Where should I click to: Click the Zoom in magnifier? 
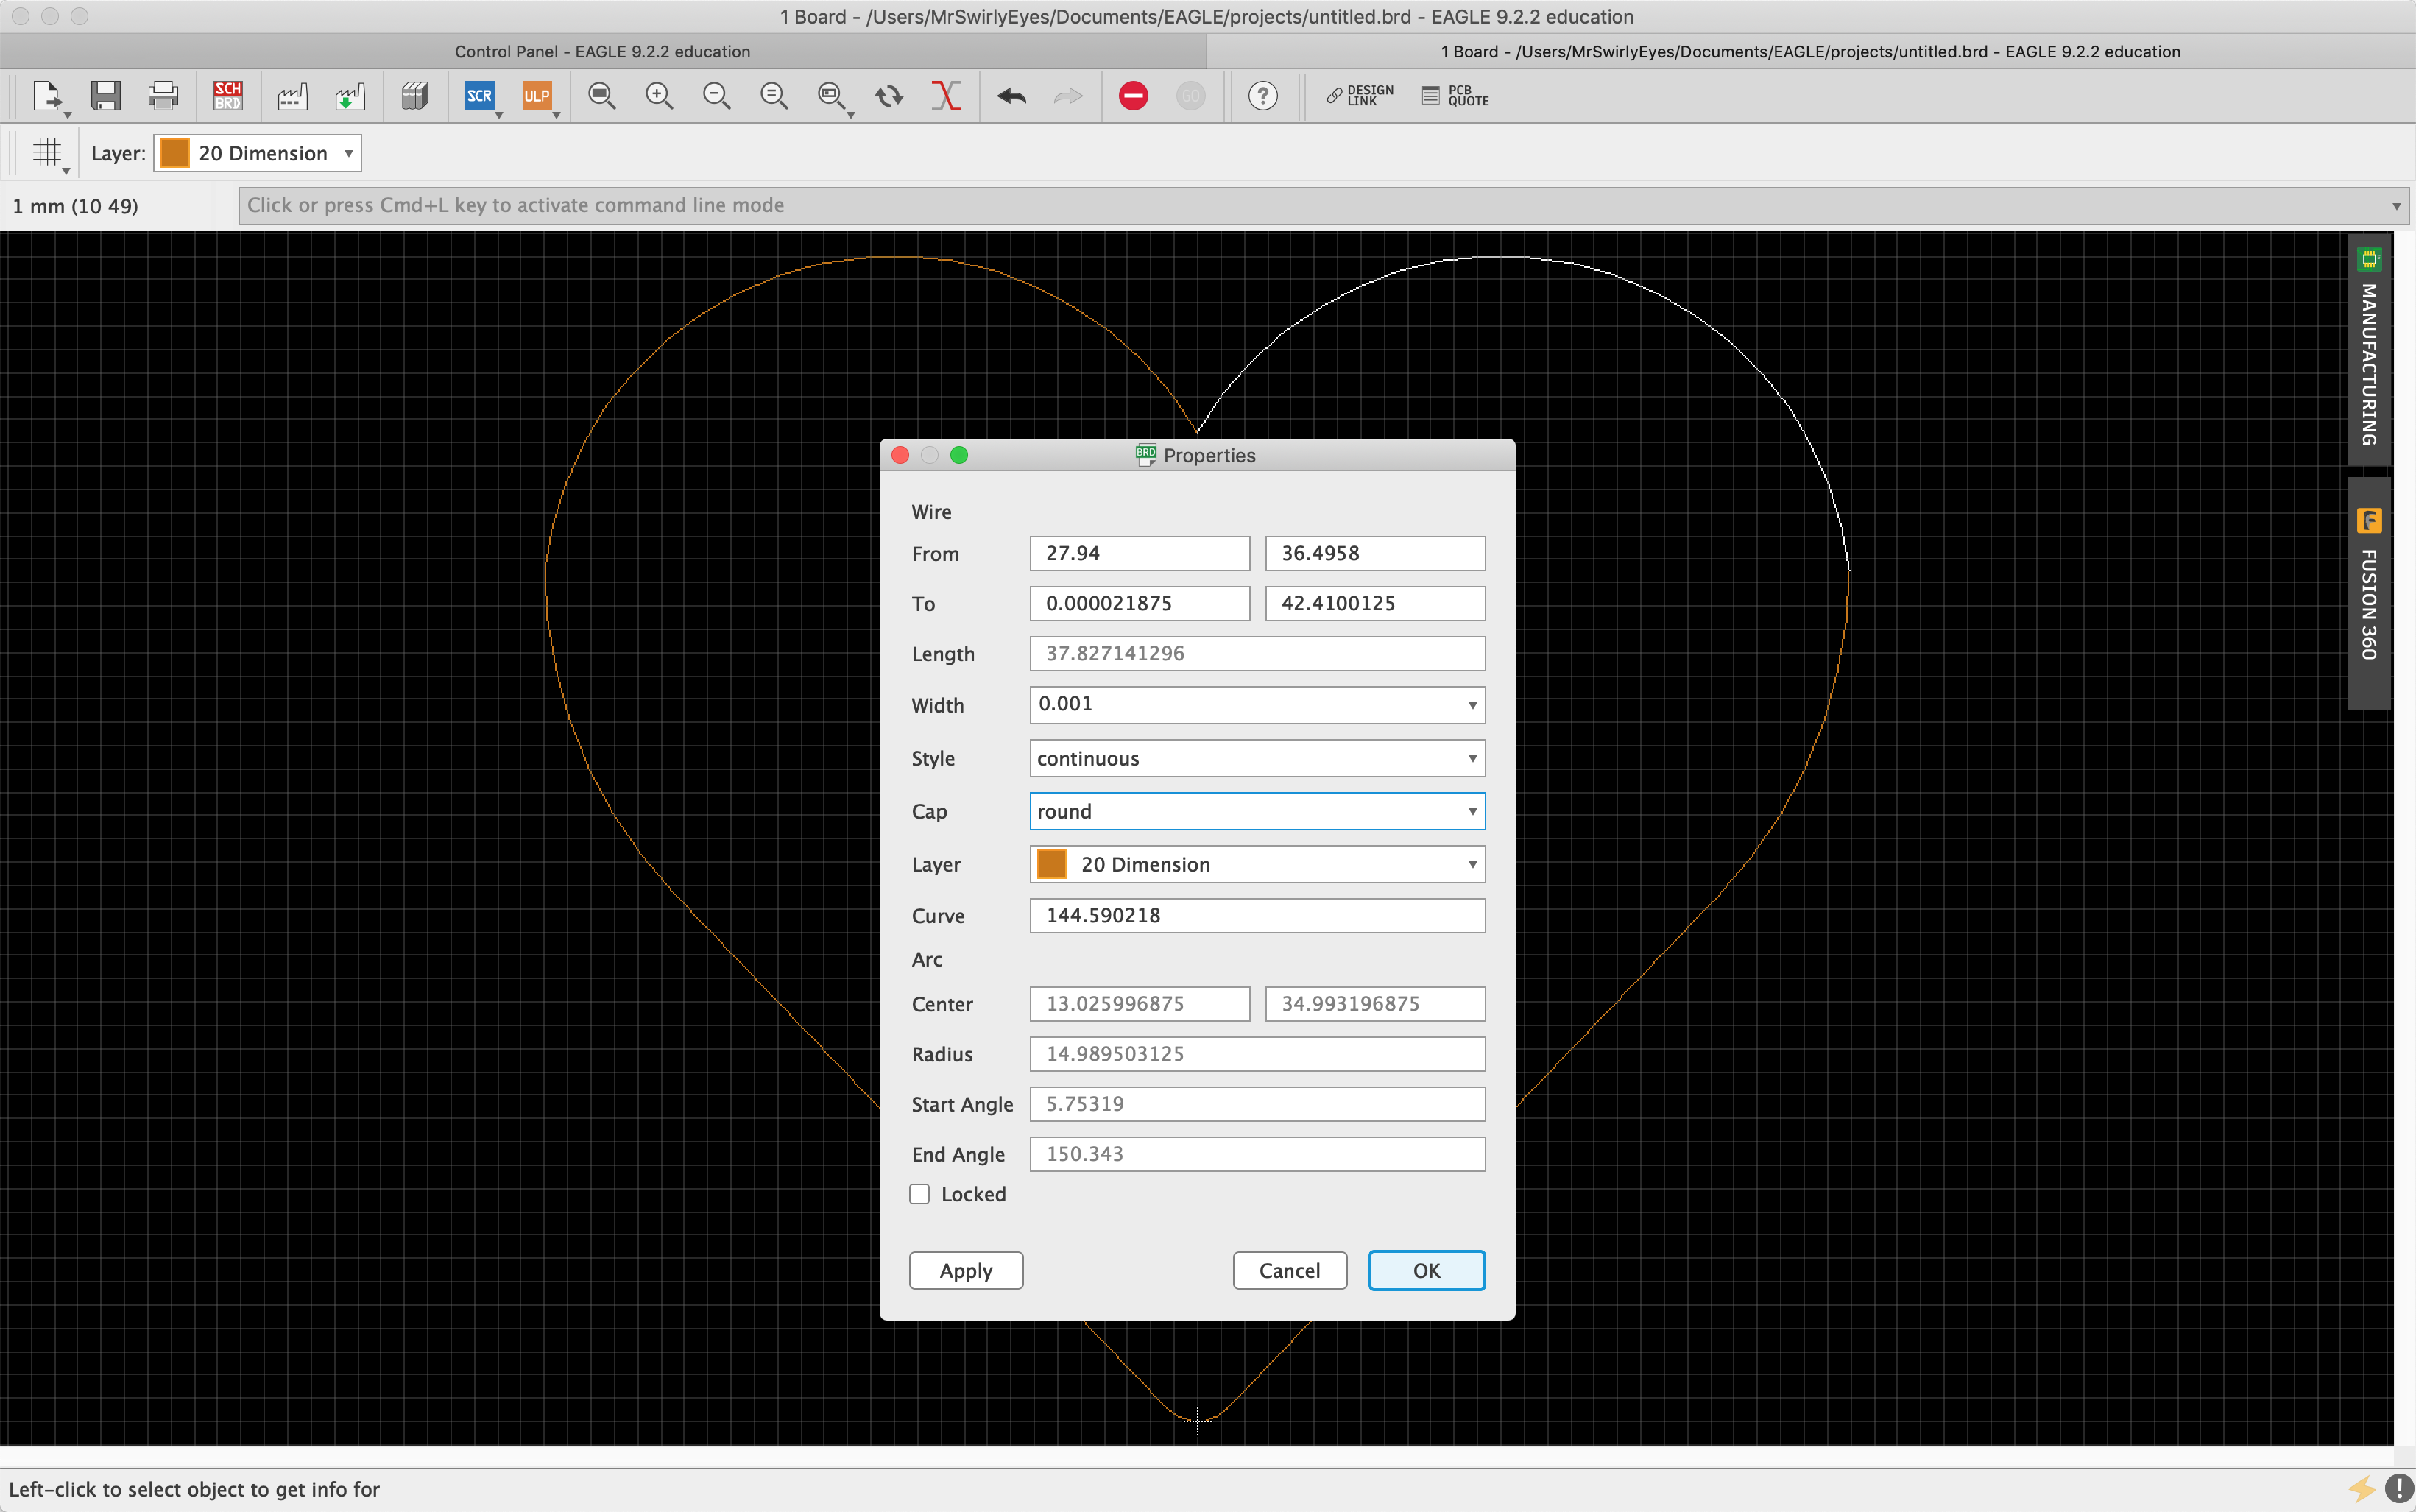coord(658,96)
